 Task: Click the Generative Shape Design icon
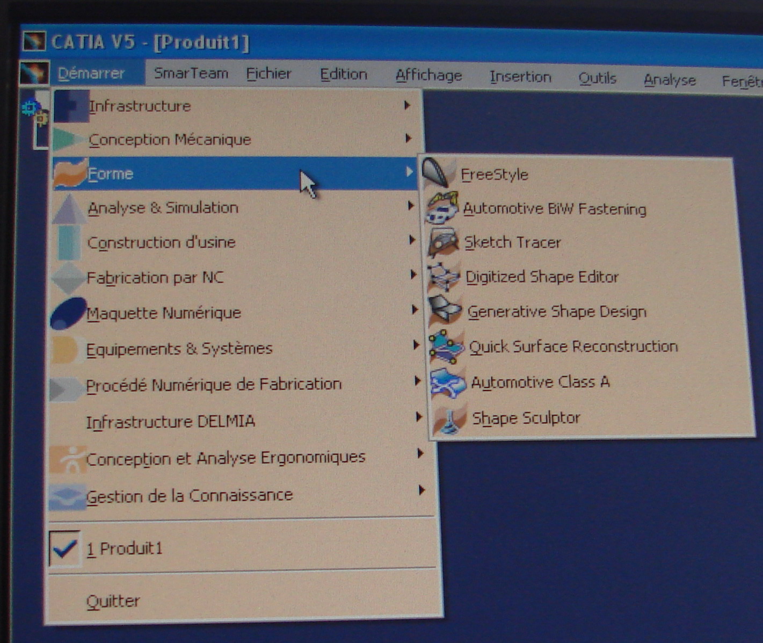click(x=446, y=311)
